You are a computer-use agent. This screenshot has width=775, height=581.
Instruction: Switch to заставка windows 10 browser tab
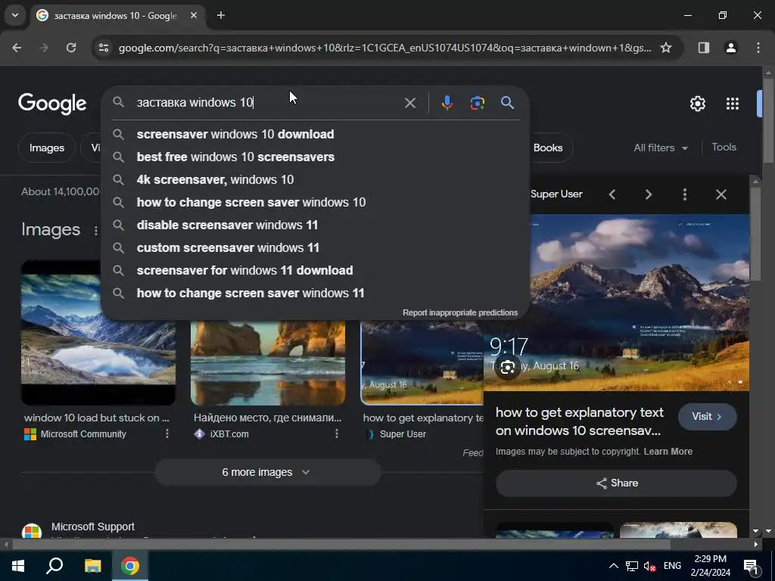click(116, 15)
